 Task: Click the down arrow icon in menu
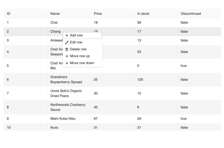(x=67, y=63)
